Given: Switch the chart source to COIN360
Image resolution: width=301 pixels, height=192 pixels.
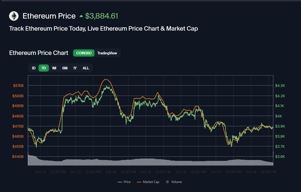Looking at the screenshot, I should (x=84, y=53).
